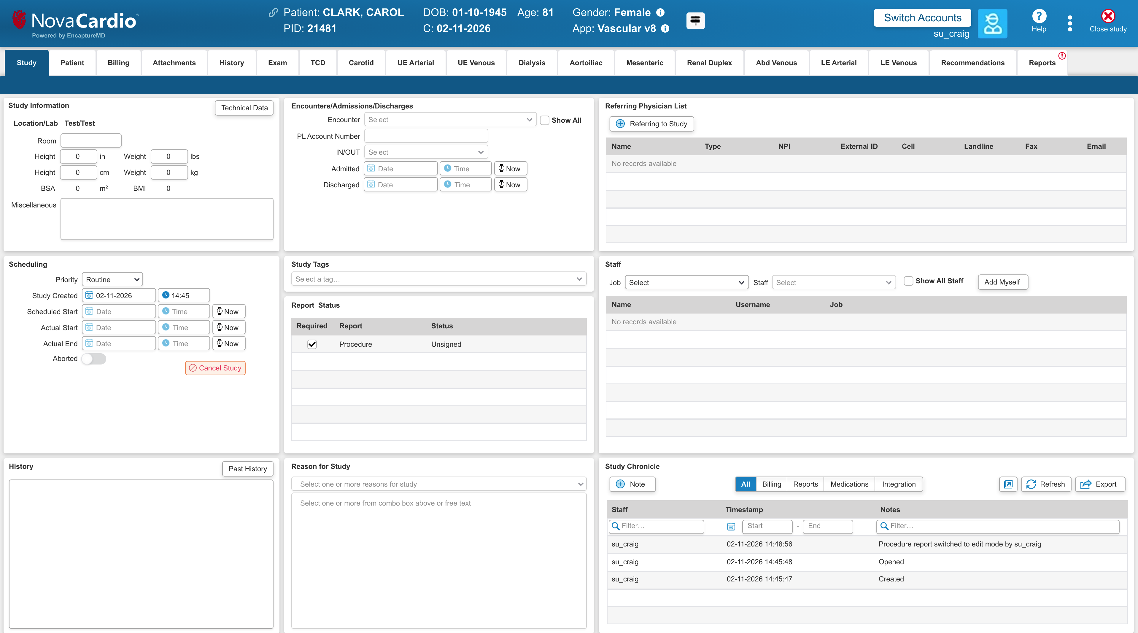The height and width of the screenshot is (633, 1138).
Task: Click Now beside Actual End
Action: pyautogui.click(x=228, y=343)
